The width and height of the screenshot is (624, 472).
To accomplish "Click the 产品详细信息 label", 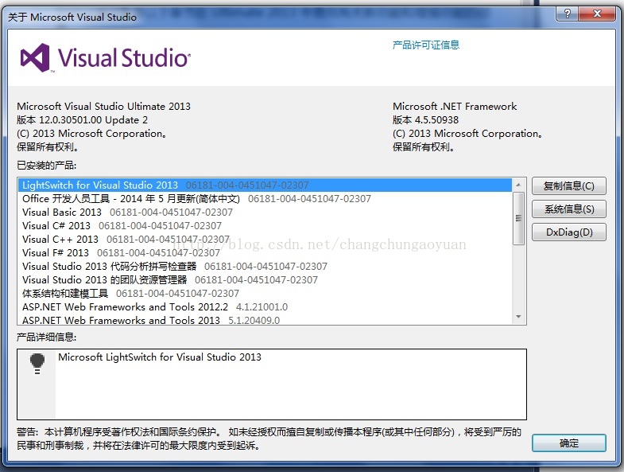I will tap(47, 337).
